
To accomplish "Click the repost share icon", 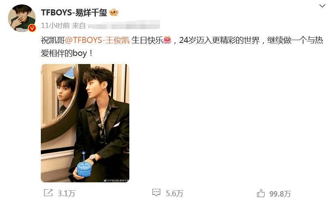I will coord(48,193).
